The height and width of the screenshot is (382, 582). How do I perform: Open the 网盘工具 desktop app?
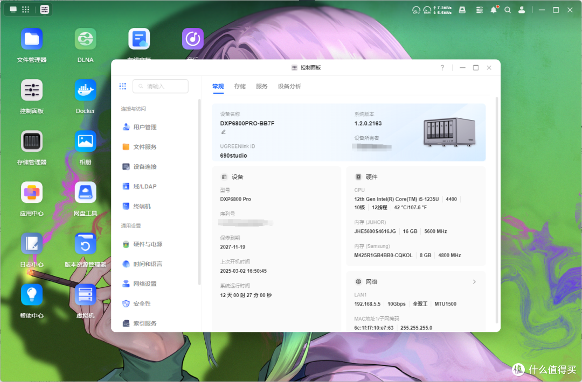pos(85,192)
